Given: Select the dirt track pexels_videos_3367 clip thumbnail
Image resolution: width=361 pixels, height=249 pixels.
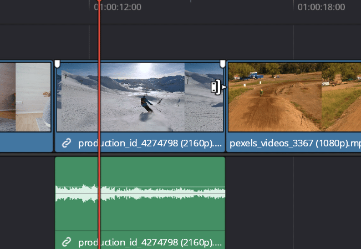Looking at the screenshot, I should [x=294, y=97].
